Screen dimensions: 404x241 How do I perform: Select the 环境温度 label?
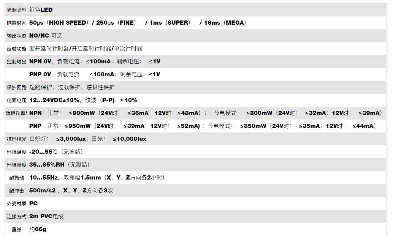click(x=16, y=152)
